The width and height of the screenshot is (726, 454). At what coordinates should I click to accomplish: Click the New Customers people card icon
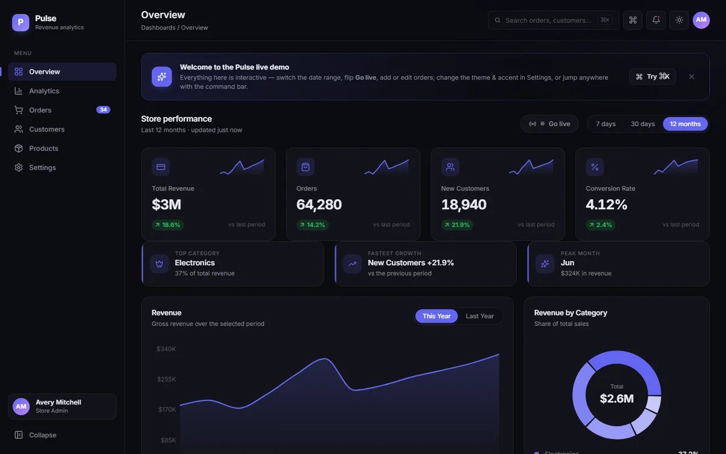pos(450,167)
